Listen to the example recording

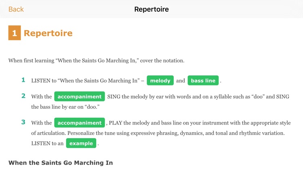(81, 143)
